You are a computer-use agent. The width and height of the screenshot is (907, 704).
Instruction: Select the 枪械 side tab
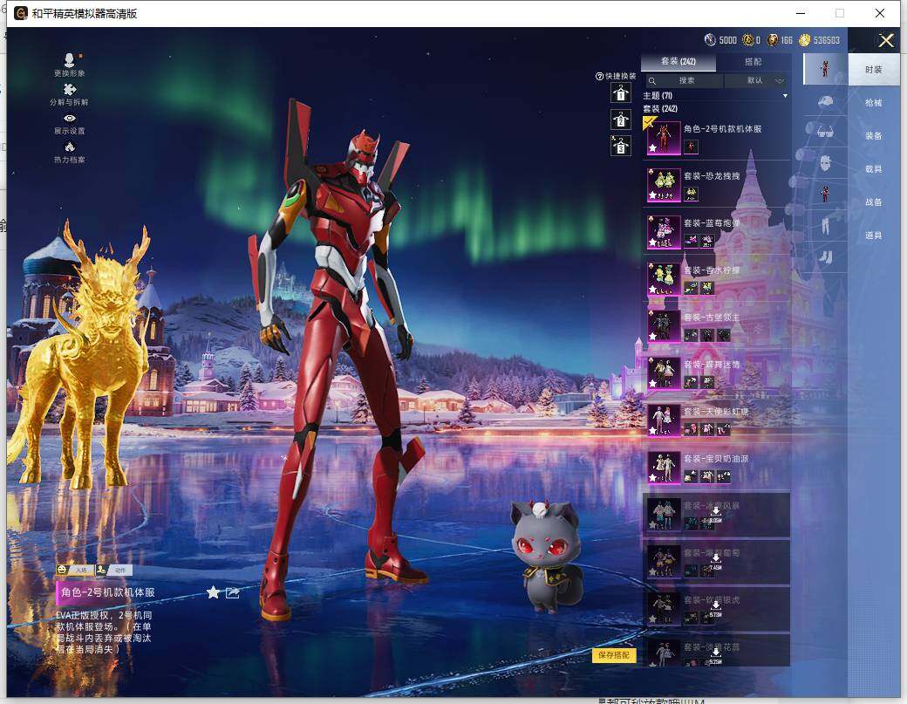click(873, 103)
